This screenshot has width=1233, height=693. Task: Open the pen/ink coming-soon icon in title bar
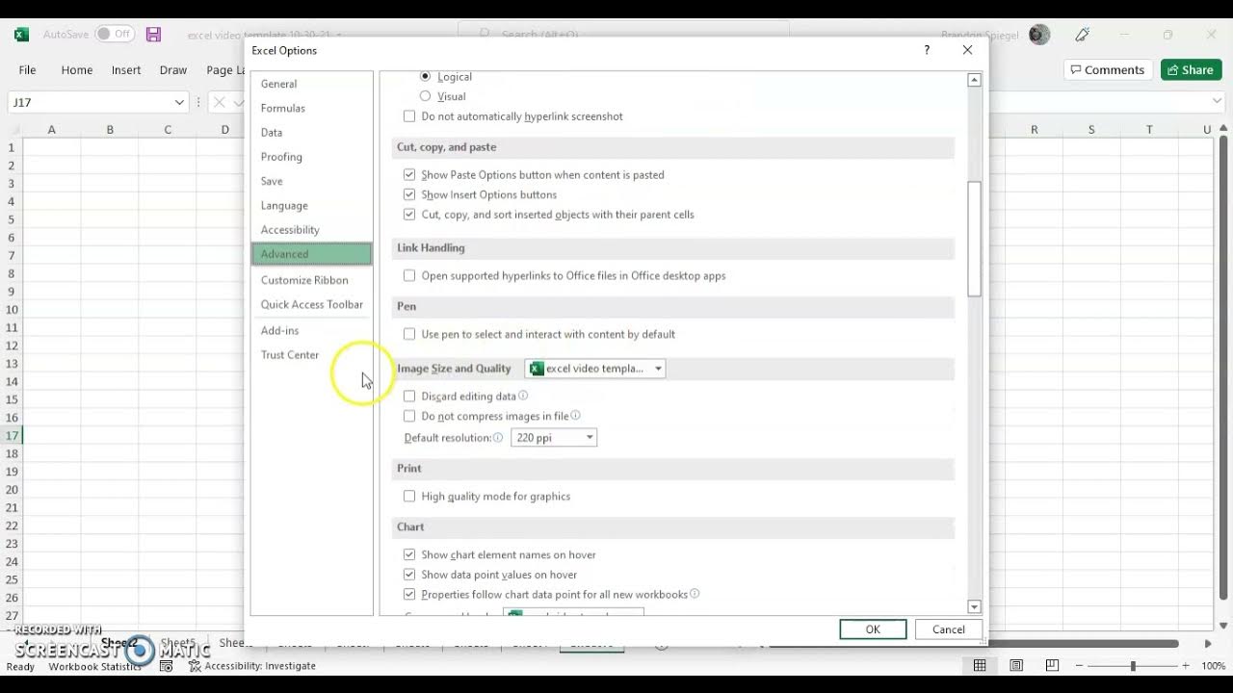point(1083,35)
